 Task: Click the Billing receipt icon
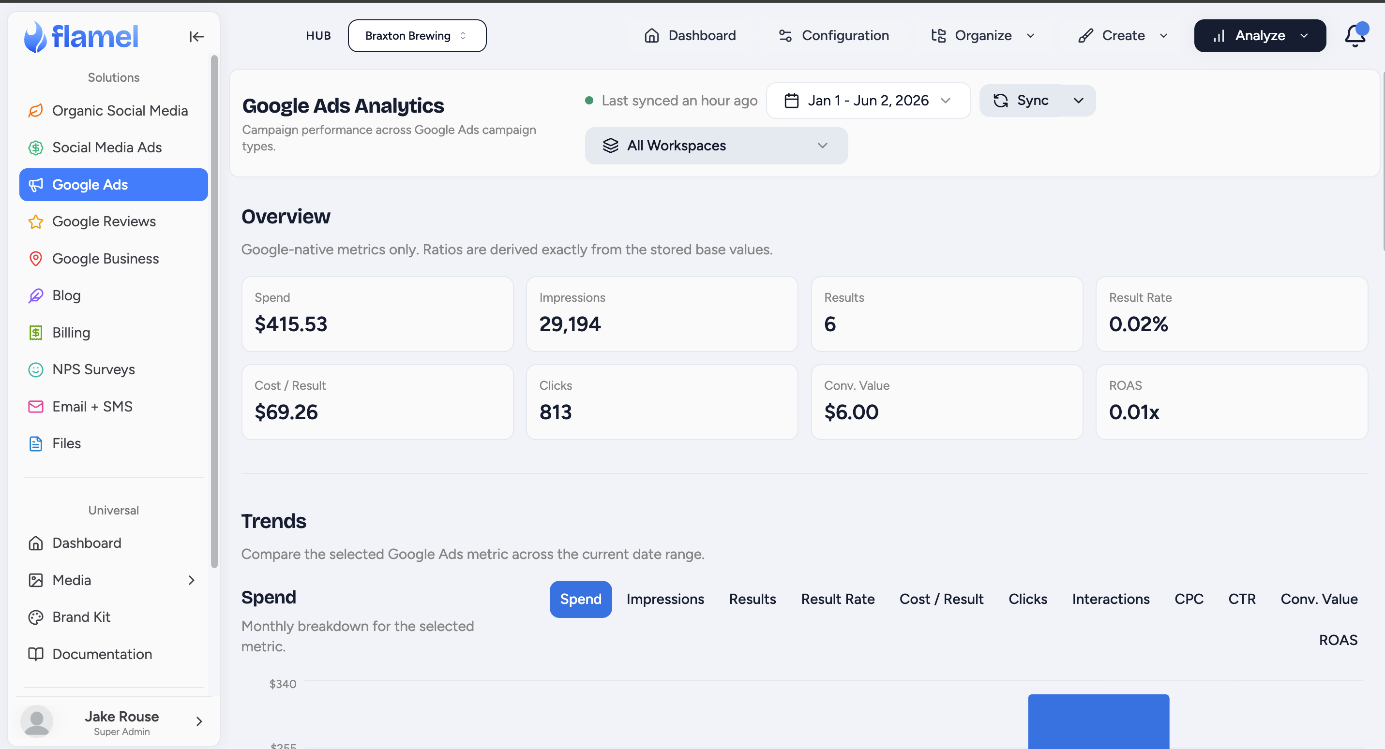[x=35, y=333]
